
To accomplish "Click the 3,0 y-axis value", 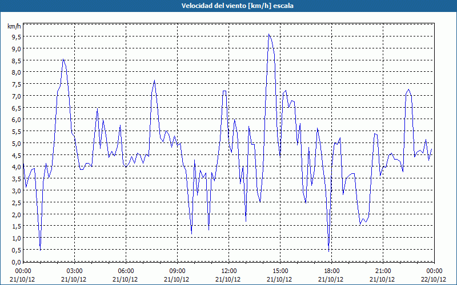I will 17,191.
